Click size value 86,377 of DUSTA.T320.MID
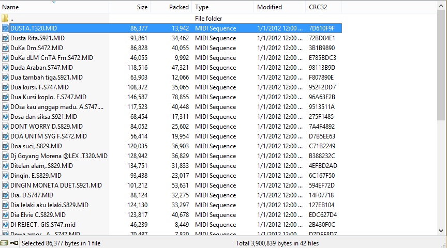This screenshot has height=248, width=447. (x=139, y=28)
